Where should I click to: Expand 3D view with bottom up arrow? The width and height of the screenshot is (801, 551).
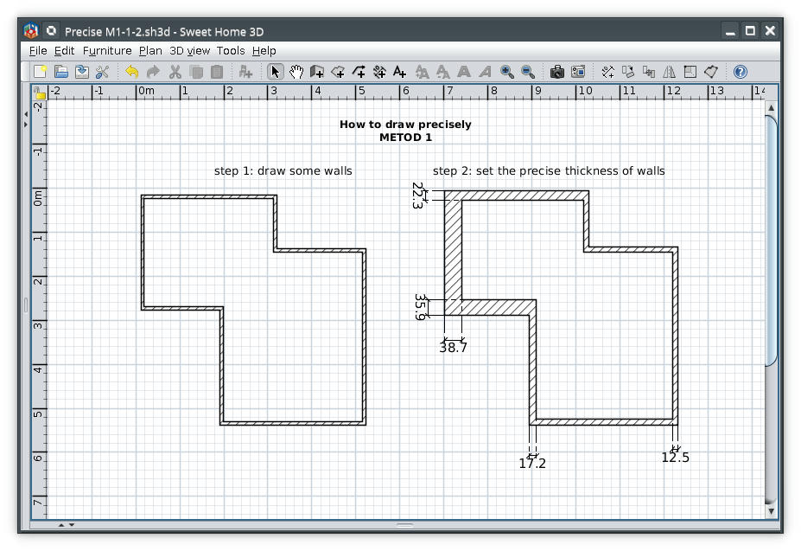pyautogui.click(x=60, y=524)
